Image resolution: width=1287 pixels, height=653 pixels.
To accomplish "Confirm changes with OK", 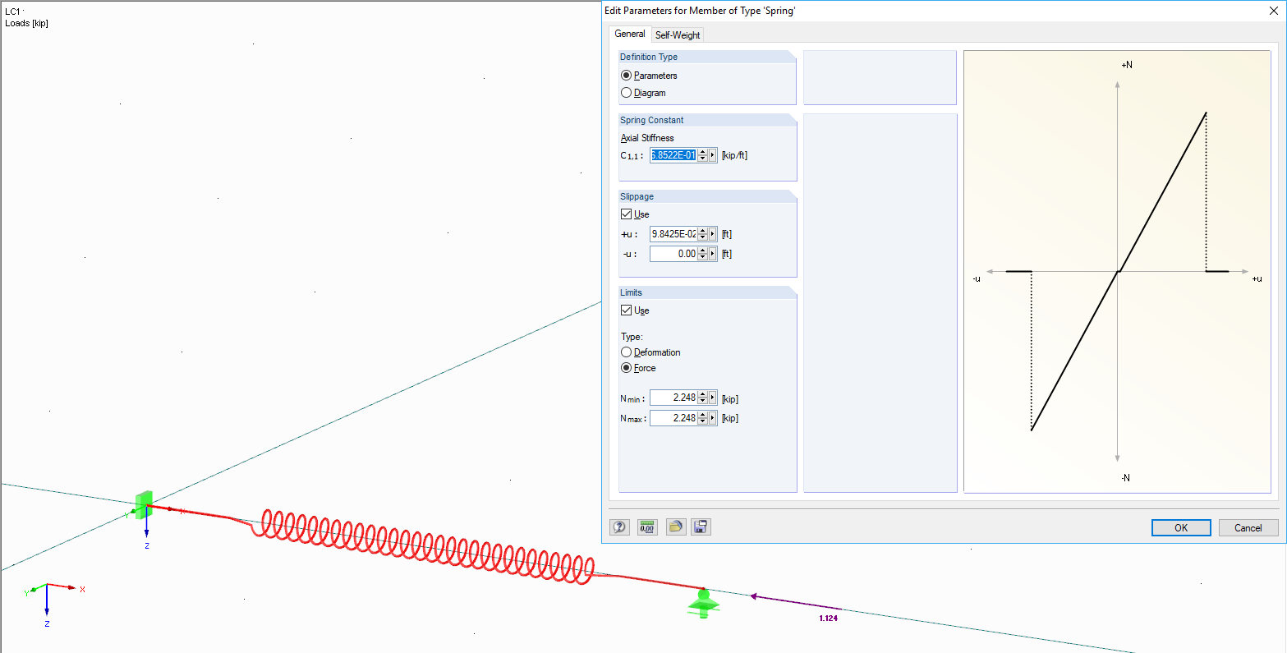I will 1180,527.
